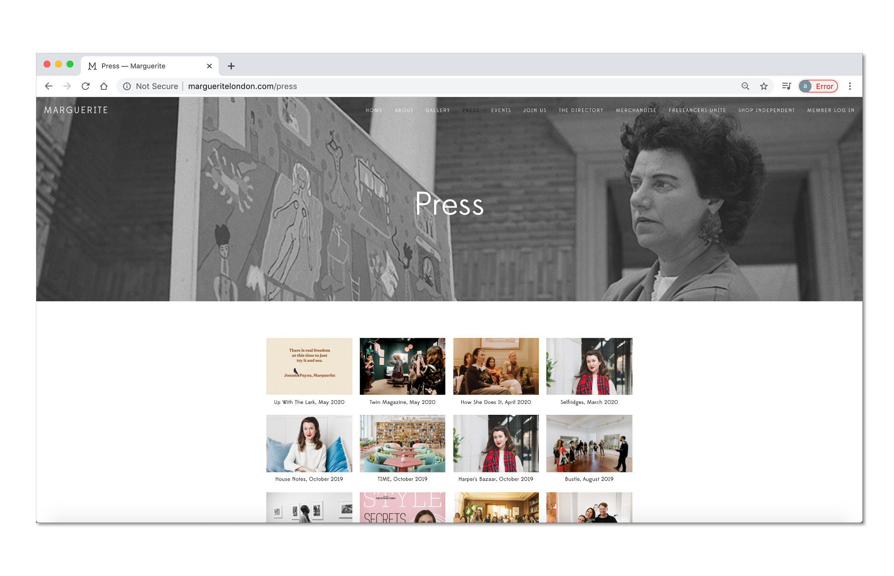Click the Member Log In link
Viewport: 894px width, 576px height.
click(830, 110)
